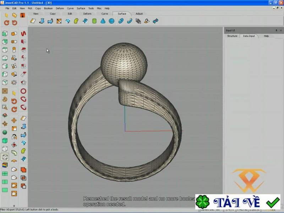Screen dimensions: 284x213
Task: Select the blue sphere primitive icon
Action: (x=112, y=21)
